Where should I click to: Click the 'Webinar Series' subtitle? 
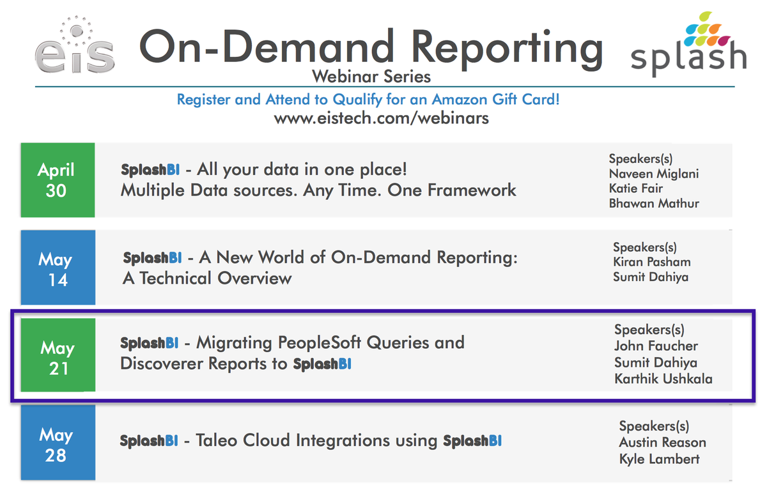[x=371, y=77]
